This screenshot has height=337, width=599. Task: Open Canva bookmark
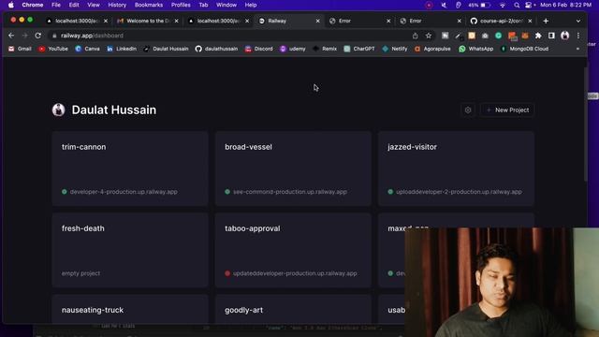(87, 49)
